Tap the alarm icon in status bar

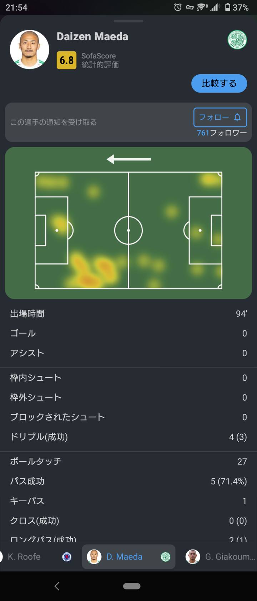coord(177,7)
